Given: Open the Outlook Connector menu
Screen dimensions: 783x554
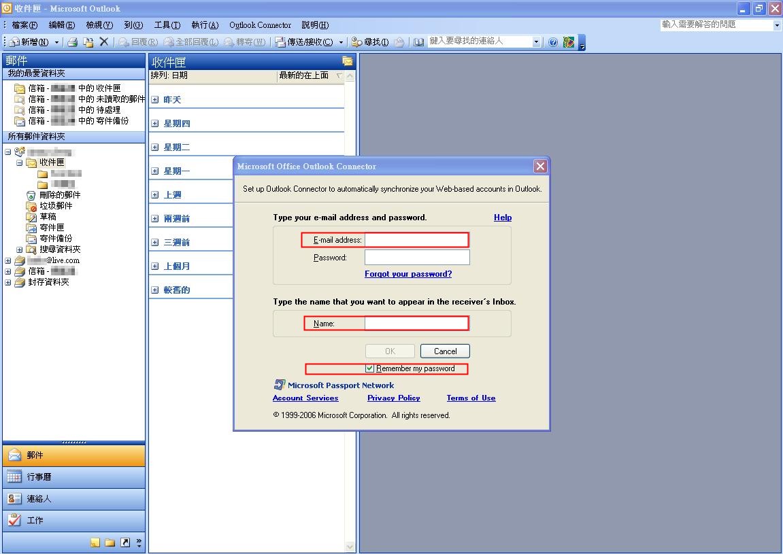Looking at the screenshot, I should coord(260,25).
